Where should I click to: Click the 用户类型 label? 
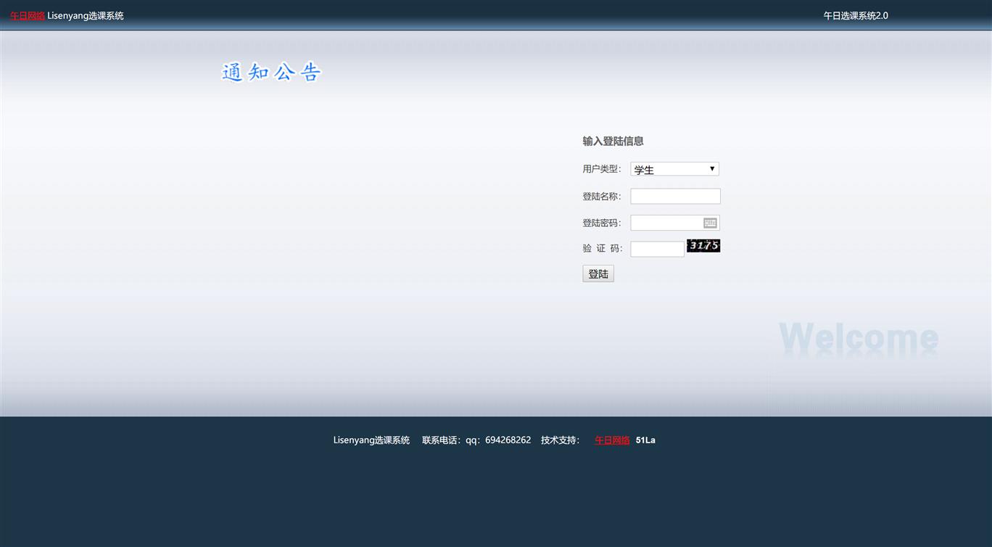(x=601, y=169)
